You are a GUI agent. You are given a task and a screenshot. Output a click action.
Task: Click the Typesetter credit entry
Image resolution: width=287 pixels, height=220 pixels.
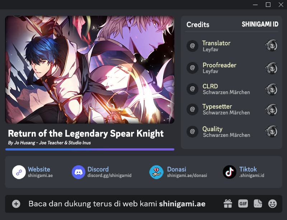tap(232, 109)
